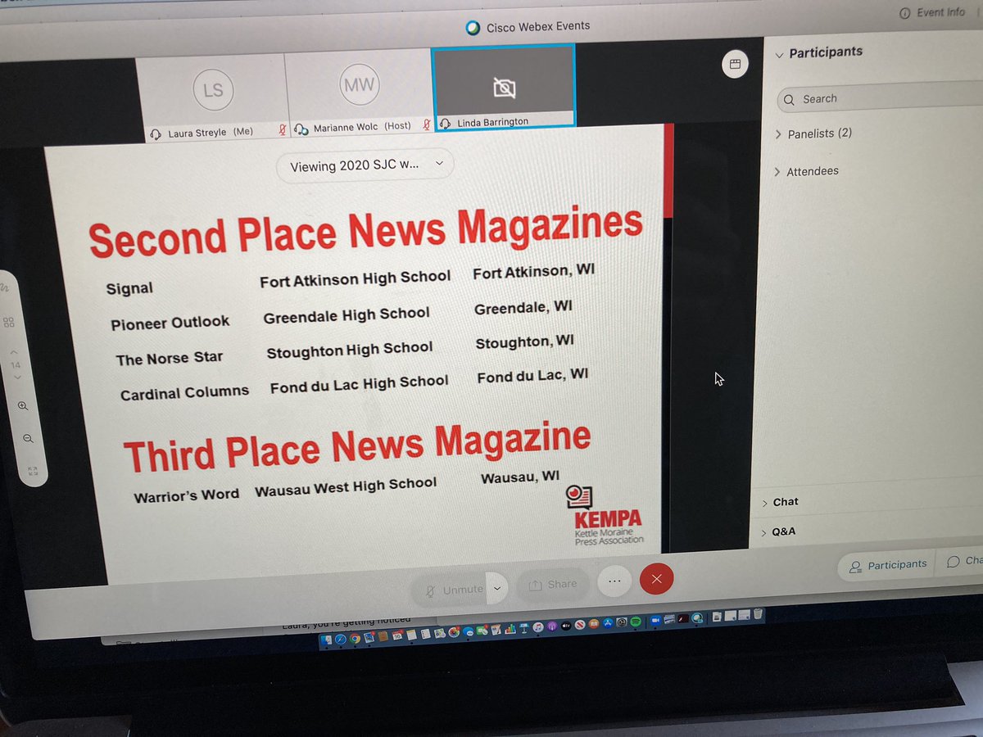The width and height of the screenshot is (983, 737).
Task: Open More options ellipsis button
Action: [x=615, y=581]
